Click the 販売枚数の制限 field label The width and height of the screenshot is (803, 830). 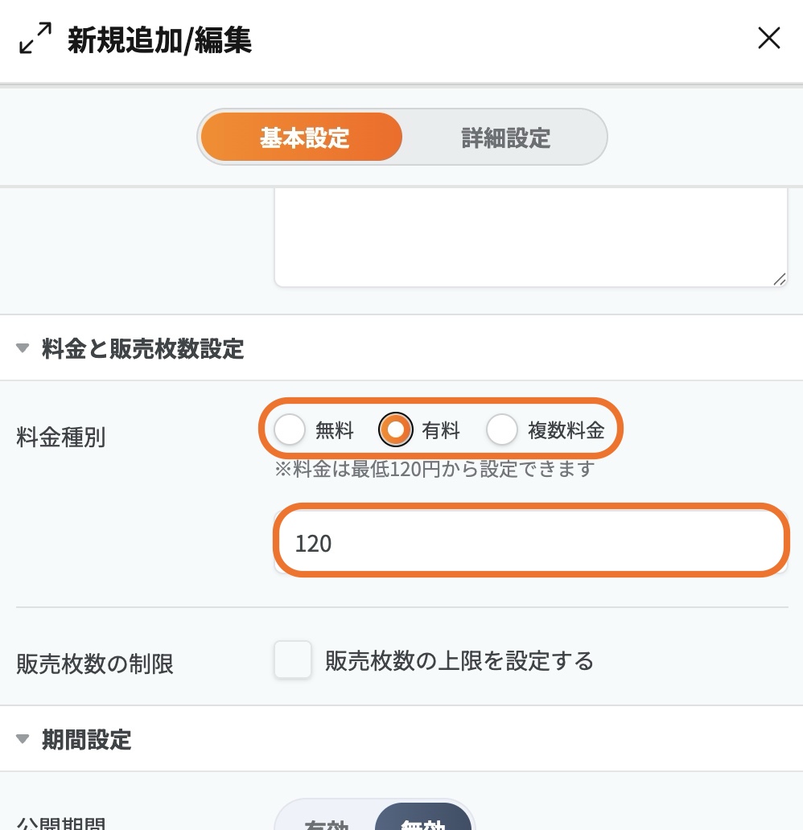(95, 664)
